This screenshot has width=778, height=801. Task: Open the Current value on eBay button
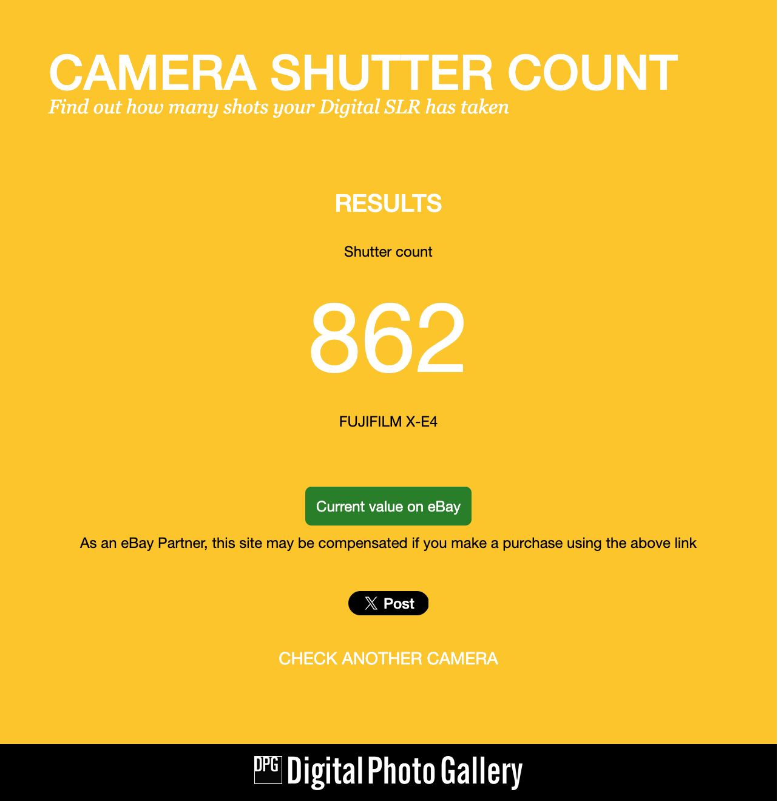pyautogui.click(x=388, y=506)
